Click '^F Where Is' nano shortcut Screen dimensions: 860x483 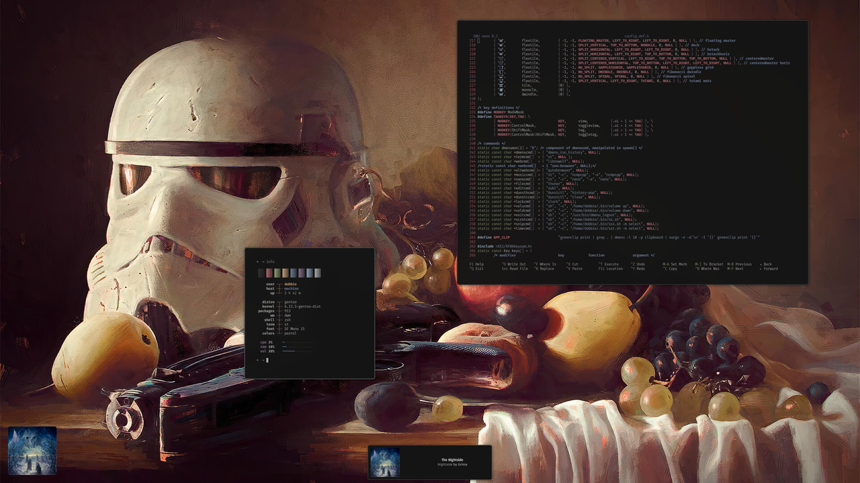click(545, 264)
